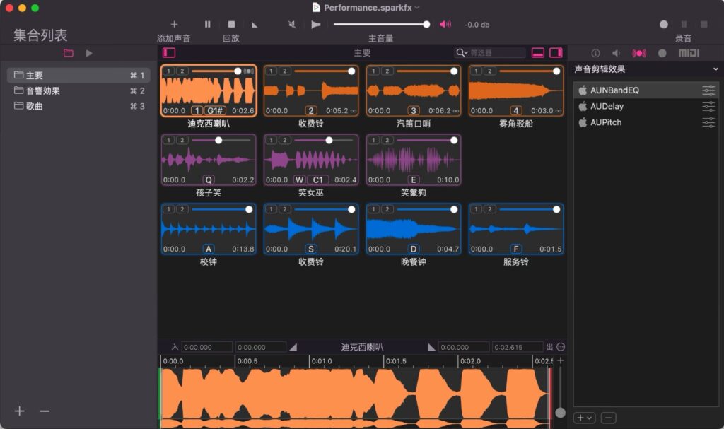
Task: Pause playback with the 回放 pause button
Action: pos(207,24)
